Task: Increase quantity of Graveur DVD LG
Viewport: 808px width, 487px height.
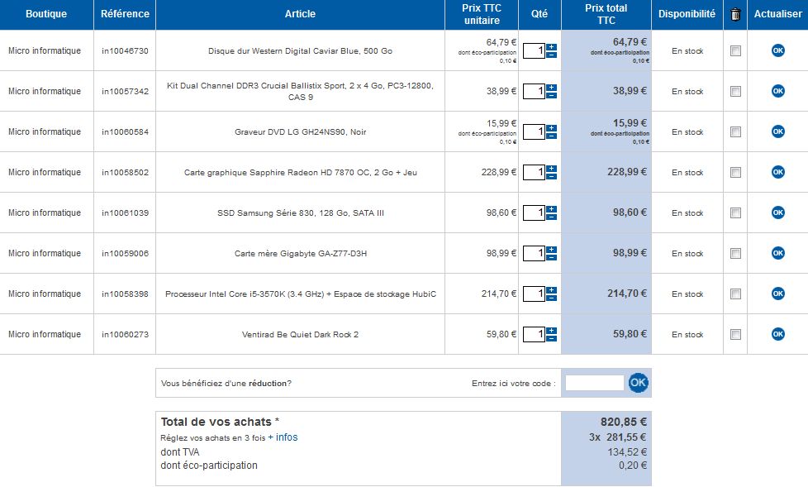Action: (x=551, y=128)
